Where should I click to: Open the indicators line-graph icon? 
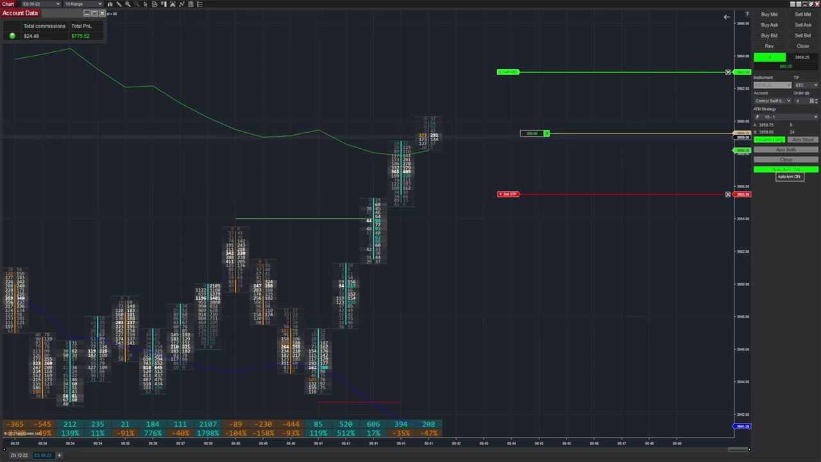click(x=182, y=4)
